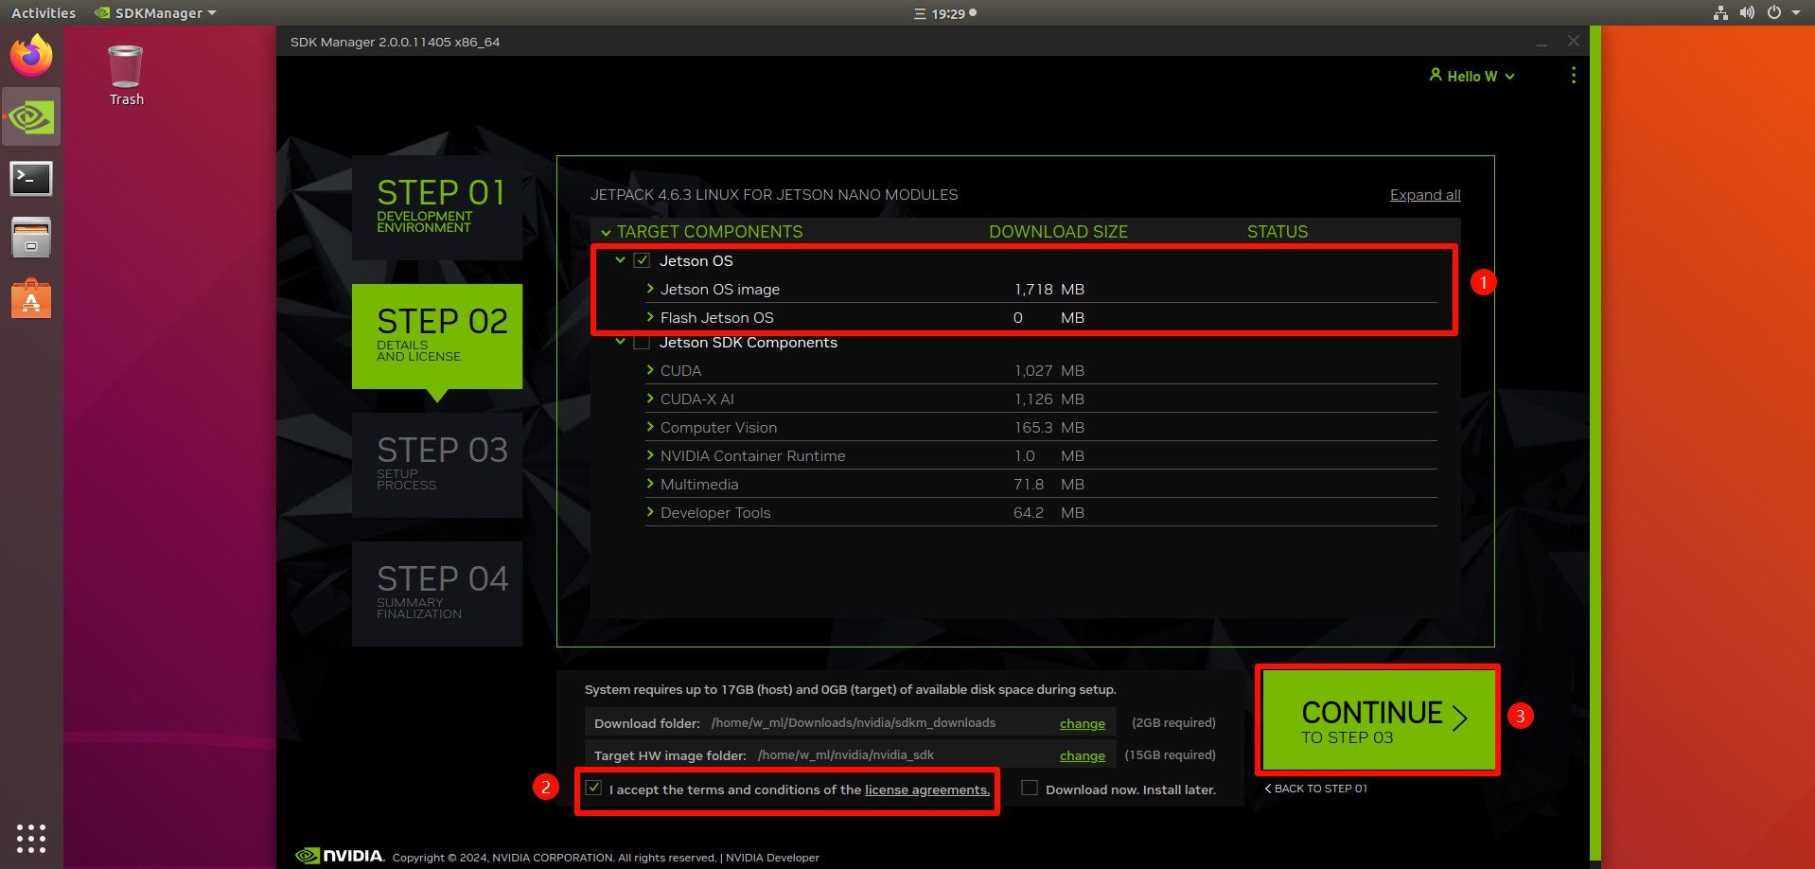
Task: Click the NVIDIA SDK Manager dock icon
Action: point(31,117)
